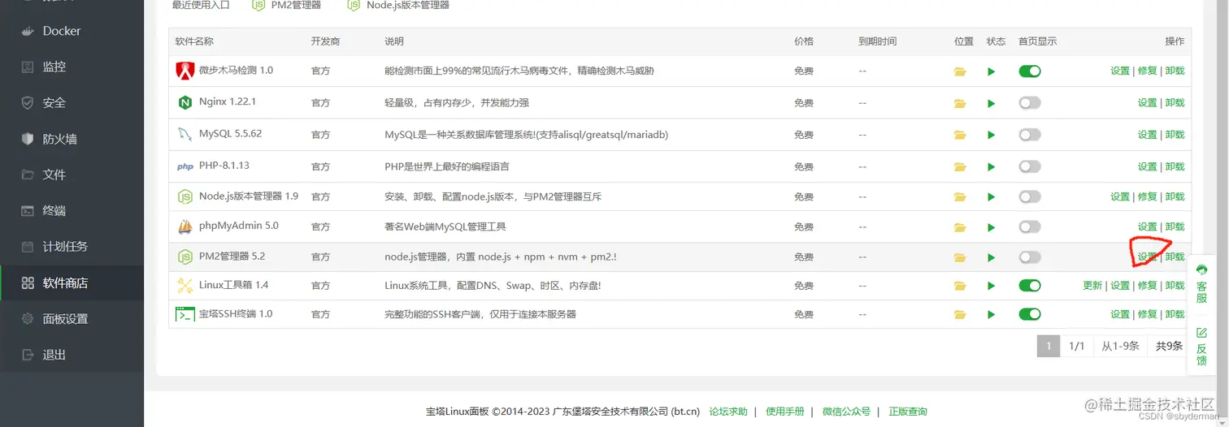Open 计划任务 in the sidebar
This screenshot has width=1229, height=427.
(72, 247)
